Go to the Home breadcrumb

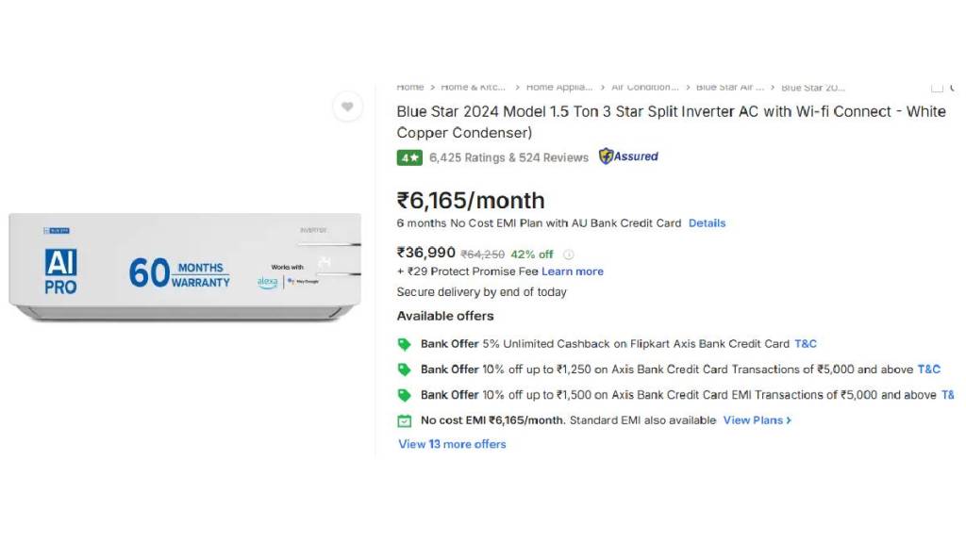pyautogui.click(x=410, y=88)
